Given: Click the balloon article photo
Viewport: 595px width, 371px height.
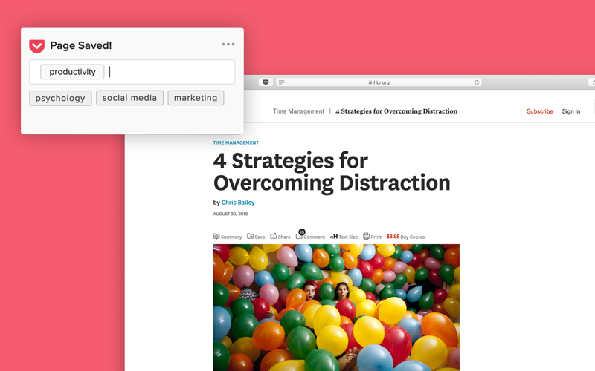Looking at the screenshot, I should pyautogui.click(x=336, y=307).
